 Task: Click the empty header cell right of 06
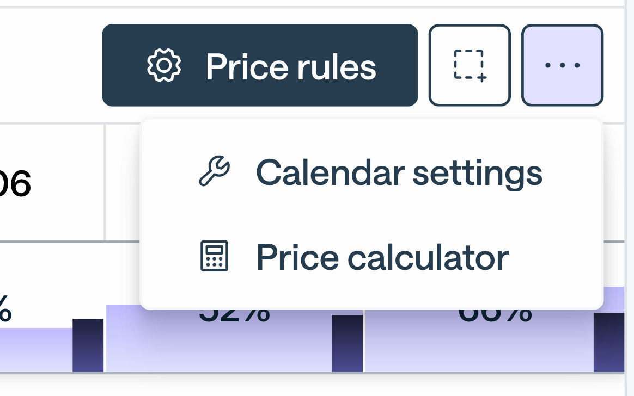pos(123,183)
